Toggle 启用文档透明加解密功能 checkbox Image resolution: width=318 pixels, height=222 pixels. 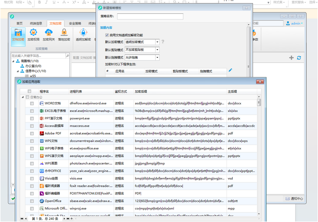tap(107, 35)
